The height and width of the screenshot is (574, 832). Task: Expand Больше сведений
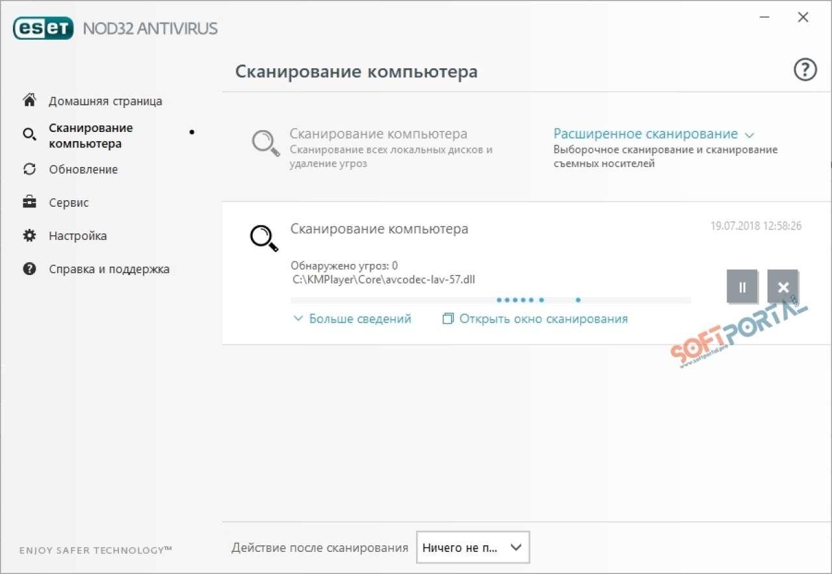tap(360, 319)
